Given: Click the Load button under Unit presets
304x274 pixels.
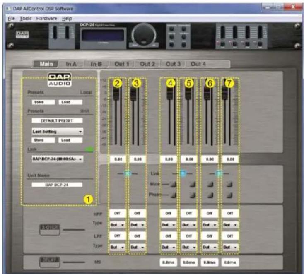Looking at the screenshot, I should [x=70, y=140].
